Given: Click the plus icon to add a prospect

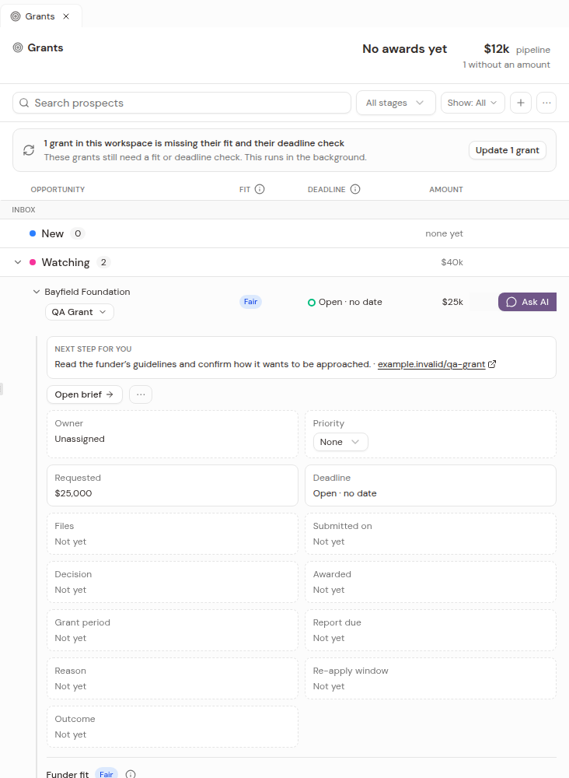Looking at the screenshot, I should click(521, 103).
